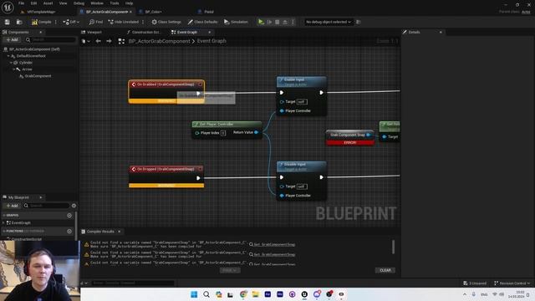Open the first Set GrabComponentSnap link
Screen dimensions: 535x301
[x=274, y=244]
